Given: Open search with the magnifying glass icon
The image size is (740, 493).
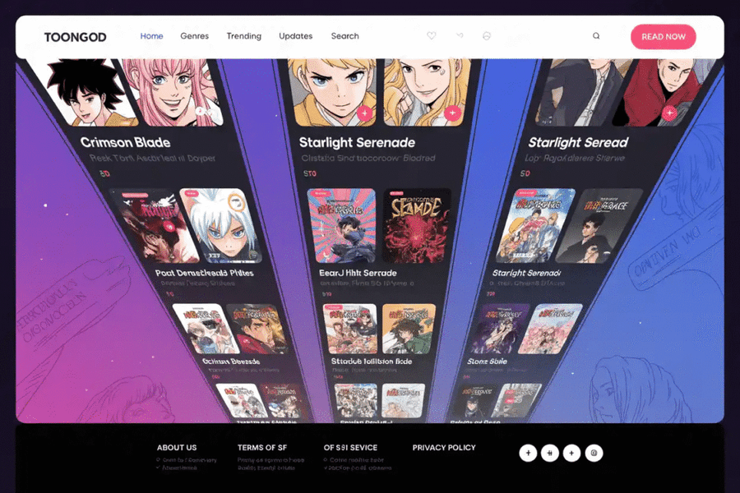Looking at the screenshot, I should click(x=596, y=36).
